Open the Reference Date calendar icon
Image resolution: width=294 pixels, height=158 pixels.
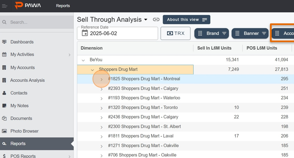(85, 33)
